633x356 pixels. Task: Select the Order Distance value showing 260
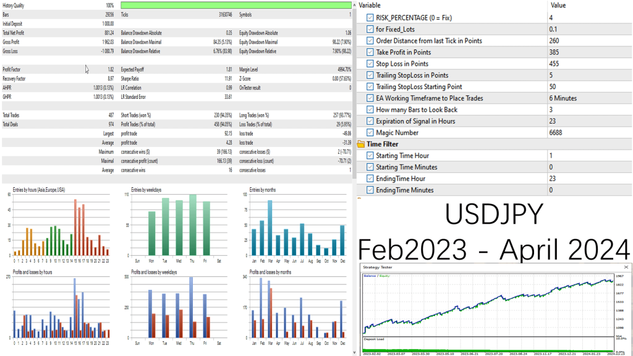pyautogui.click(x=556, y=41)
